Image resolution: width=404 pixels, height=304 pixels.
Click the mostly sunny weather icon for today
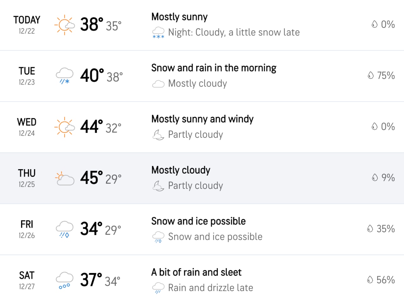coord(65,25)
